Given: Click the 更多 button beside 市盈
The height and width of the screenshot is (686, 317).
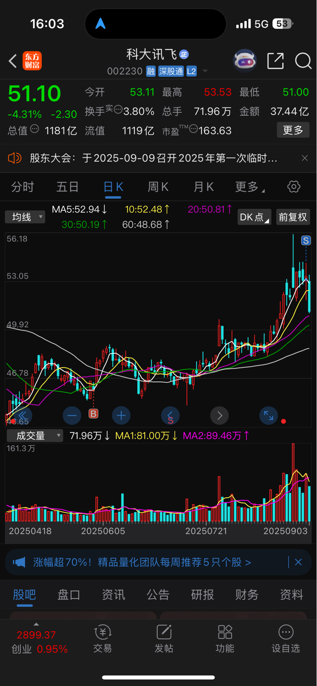Looking at the screenshot, I should 293,130.
